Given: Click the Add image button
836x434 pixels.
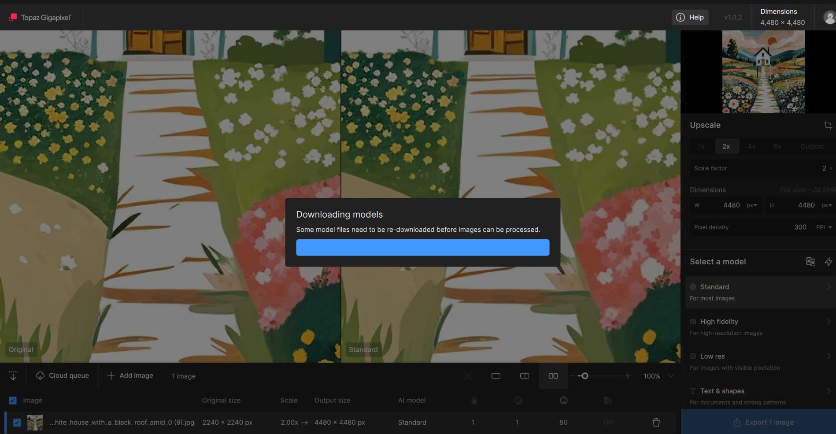Looking at the screenshot, I should coord(130,376).
